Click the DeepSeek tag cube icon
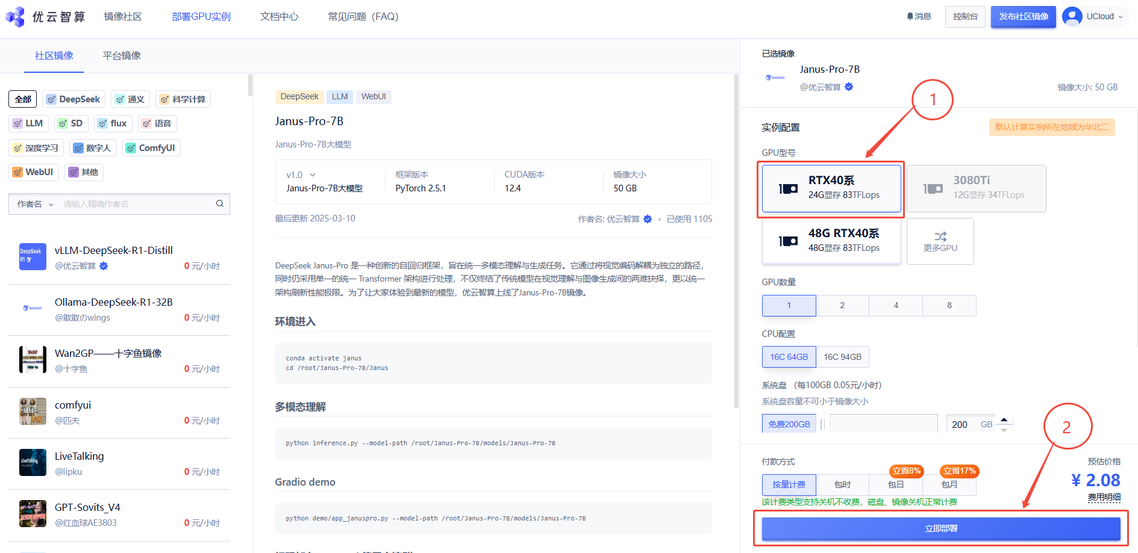This screenshot has width=1138, height=553. click(x=51, y=99)
